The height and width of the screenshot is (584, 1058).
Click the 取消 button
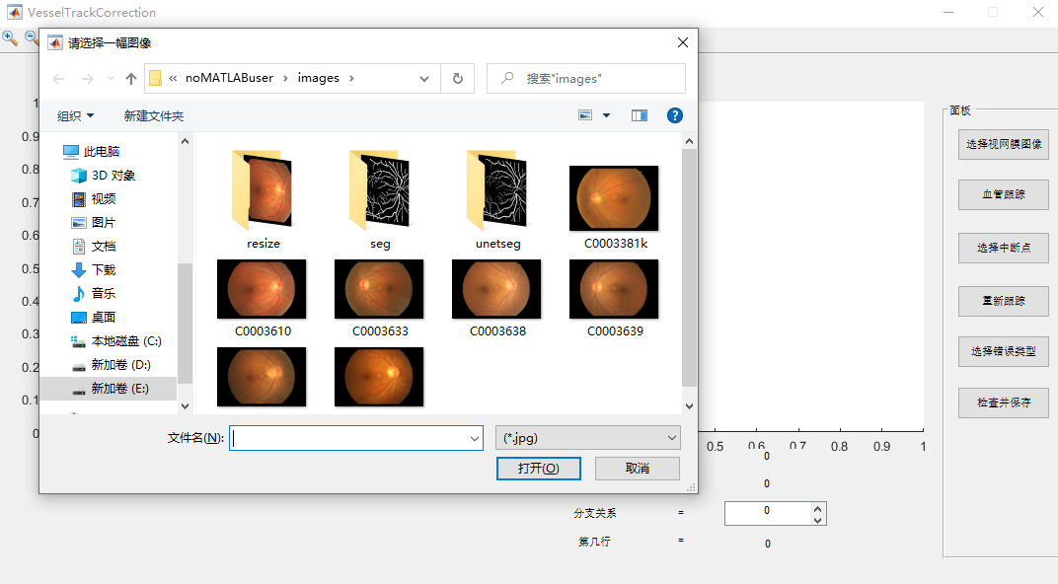pyautogui.click(x=637, y=469)
